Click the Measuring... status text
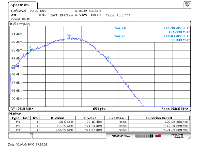197x146 pixels. pyautogui.click(x=121, y=136)
